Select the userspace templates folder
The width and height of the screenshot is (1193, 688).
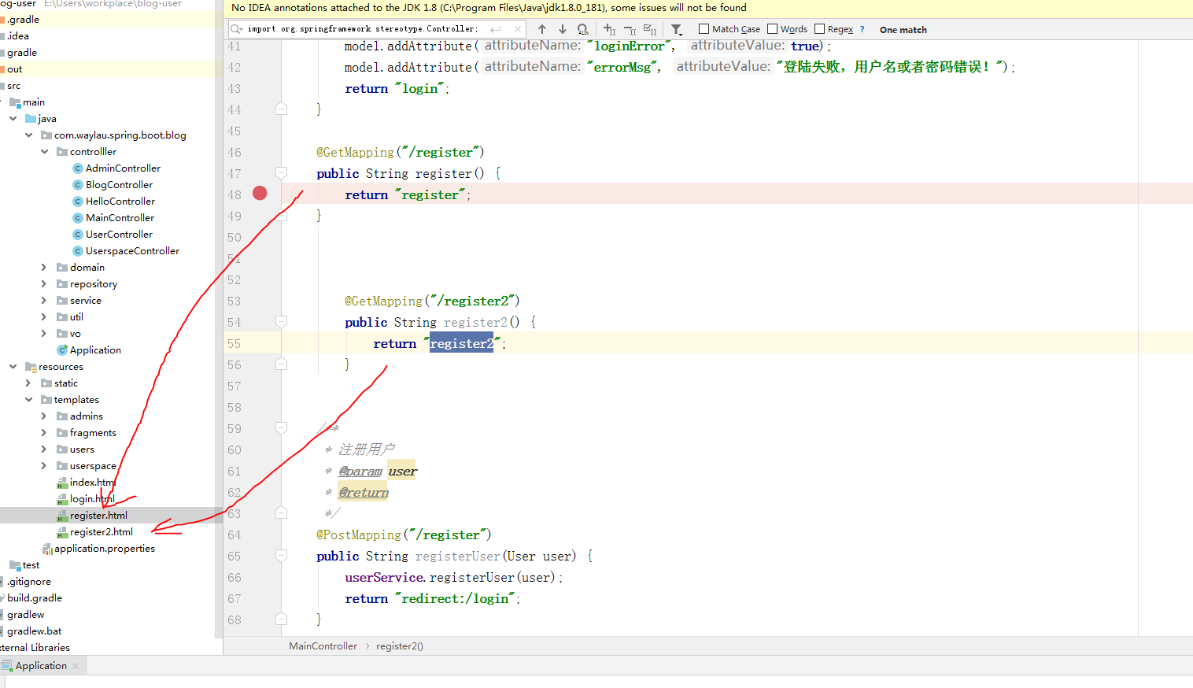(93, 466)
